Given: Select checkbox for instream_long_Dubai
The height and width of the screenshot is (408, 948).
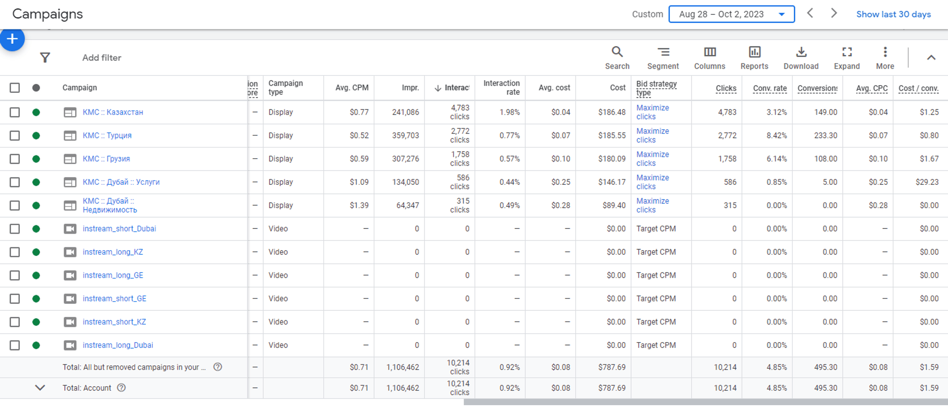Looking at the screenshot, I should [x=15, y=345].
